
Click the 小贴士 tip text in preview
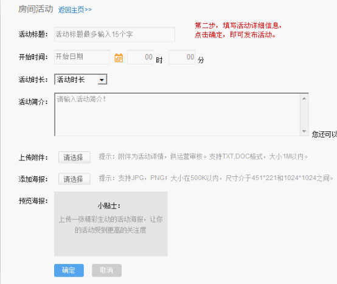(109, 206)
